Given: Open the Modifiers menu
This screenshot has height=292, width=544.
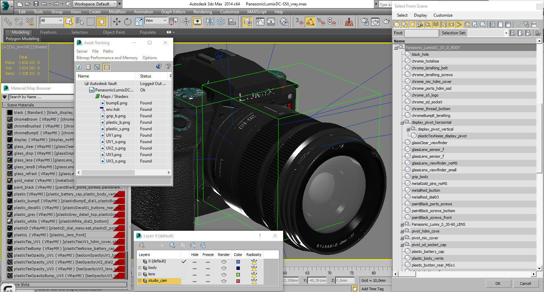Looking at the screenshot, I should [x=117, y=12].
